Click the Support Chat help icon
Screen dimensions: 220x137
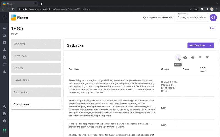coord(144,18)
